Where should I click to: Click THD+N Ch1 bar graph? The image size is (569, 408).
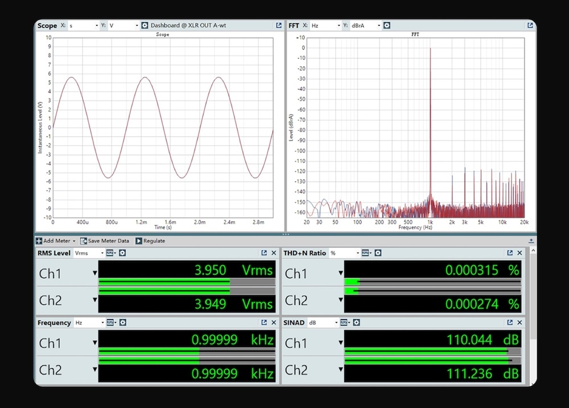tap(432, 282)
